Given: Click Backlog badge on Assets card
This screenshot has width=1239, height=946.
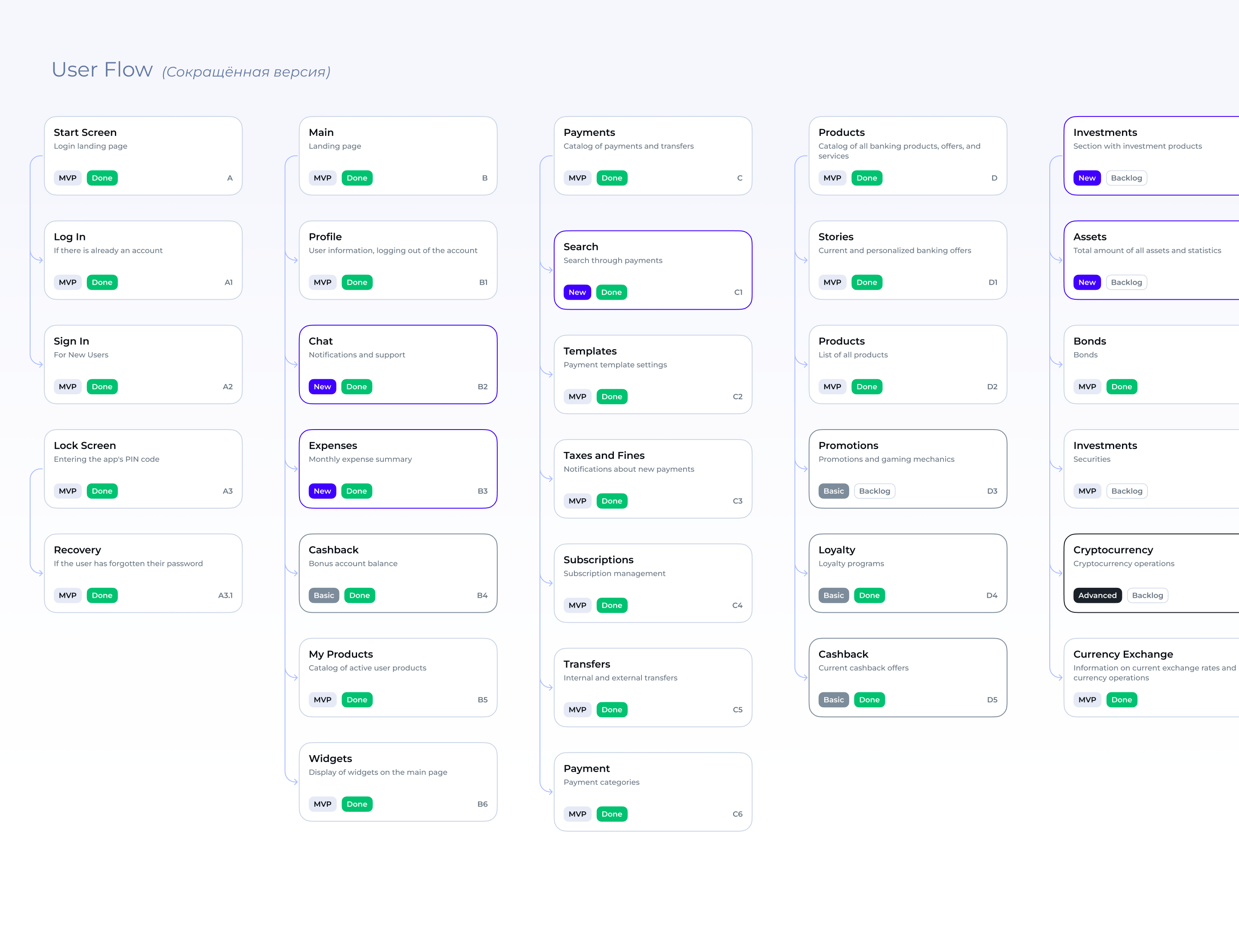Looking at the screenshot, I should (1126, 282).
